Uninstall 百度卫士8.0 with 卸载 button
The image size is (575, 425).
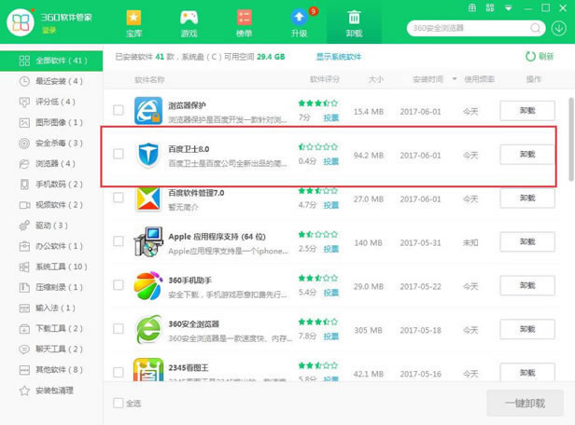pyautogui.click(x=527, y=155)
